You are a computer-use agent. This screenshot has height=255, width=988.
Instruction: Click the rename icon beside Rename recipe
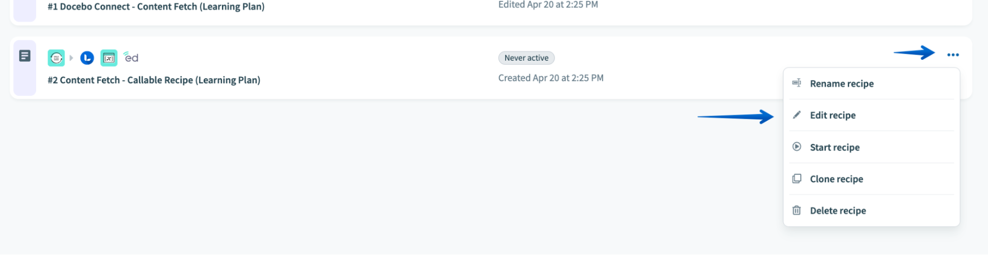797,83
